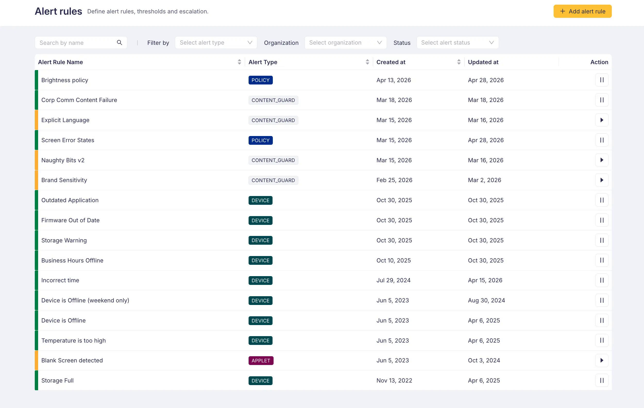Pause the Firmware Out of Date rule
The image size is (644, 408).
pos(601,220)
